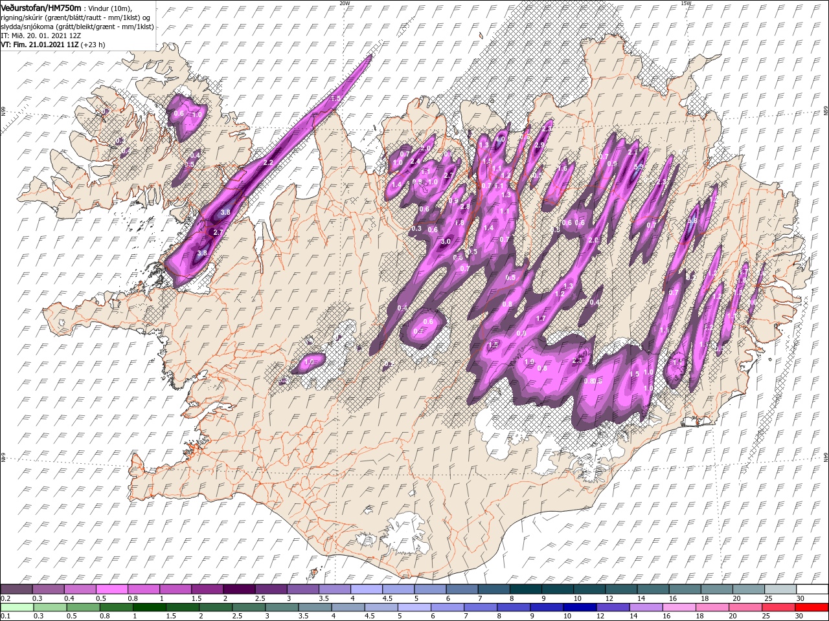Screen dimensions: 829x621
Task: Pick the white 30 swatch in top legend
Action: (x=812, y=589)
